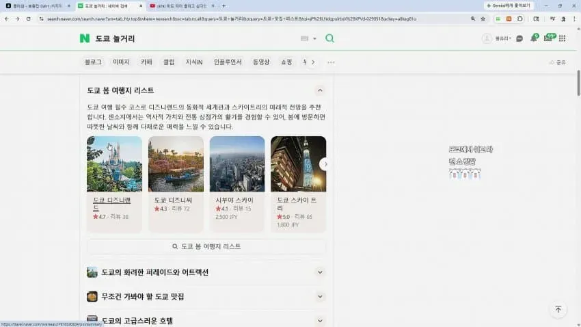Image resolution: width=581 pixels, height=327 pixels.
Task: Show more search tabs with right arrow
Action: (x=313, y=62)
